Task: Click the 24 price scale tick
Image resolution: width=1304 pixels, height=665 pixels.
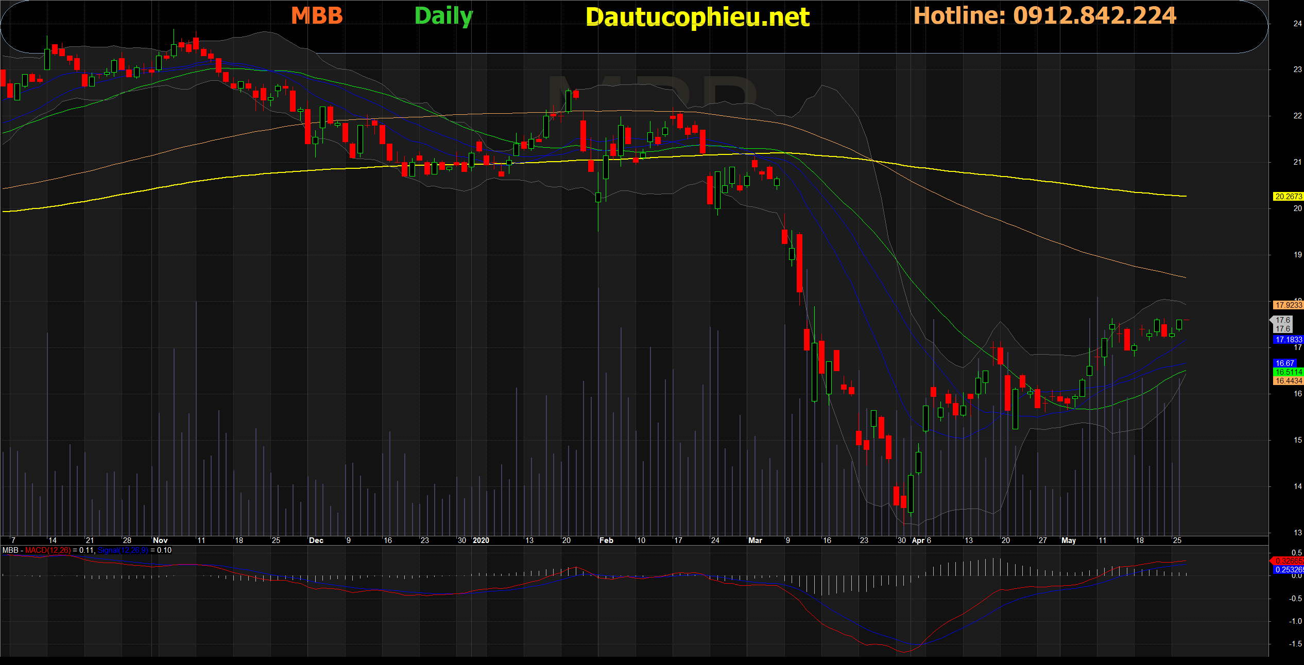Action: [x=1297, y=24]
